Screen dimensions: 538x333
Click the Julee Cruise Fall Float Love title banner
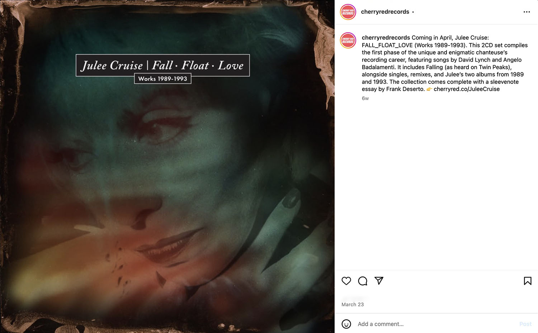[162, 65]
